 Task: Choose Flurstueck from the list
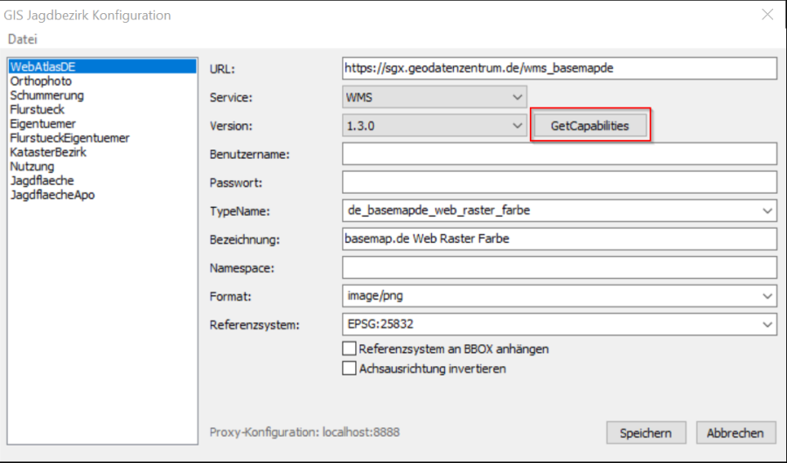click(38, 110)
